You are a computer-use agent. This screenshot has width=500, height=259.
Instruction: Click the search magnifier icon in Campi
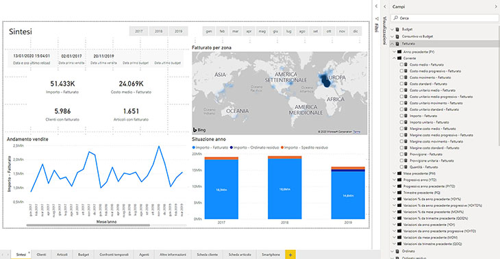click(x=395, y=18)
